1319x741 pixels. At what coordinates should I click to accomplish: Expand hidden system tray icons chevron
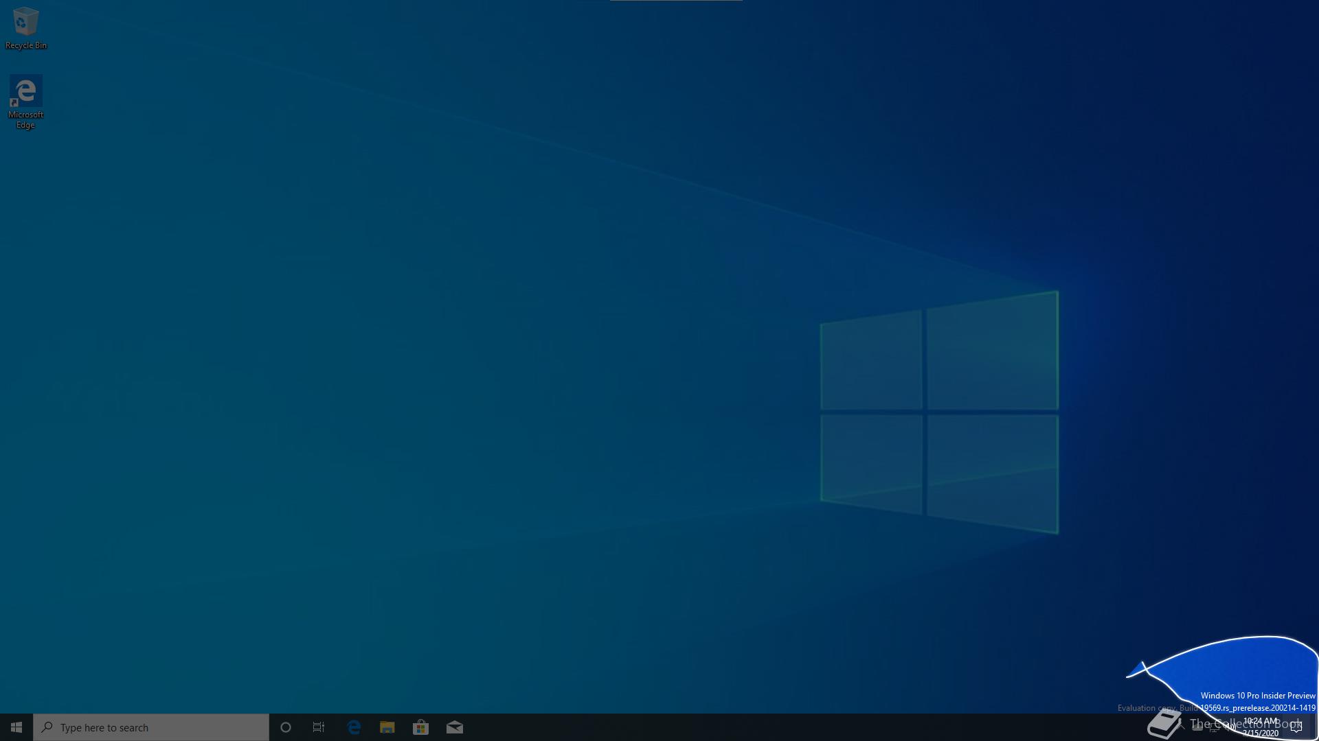click(x=1181, y=727)
